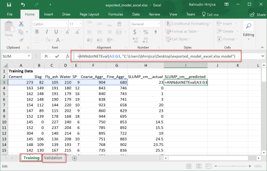Click the Fill Color bucket
267x171 pixels.
pyautogui.click(x=48, y=40)
